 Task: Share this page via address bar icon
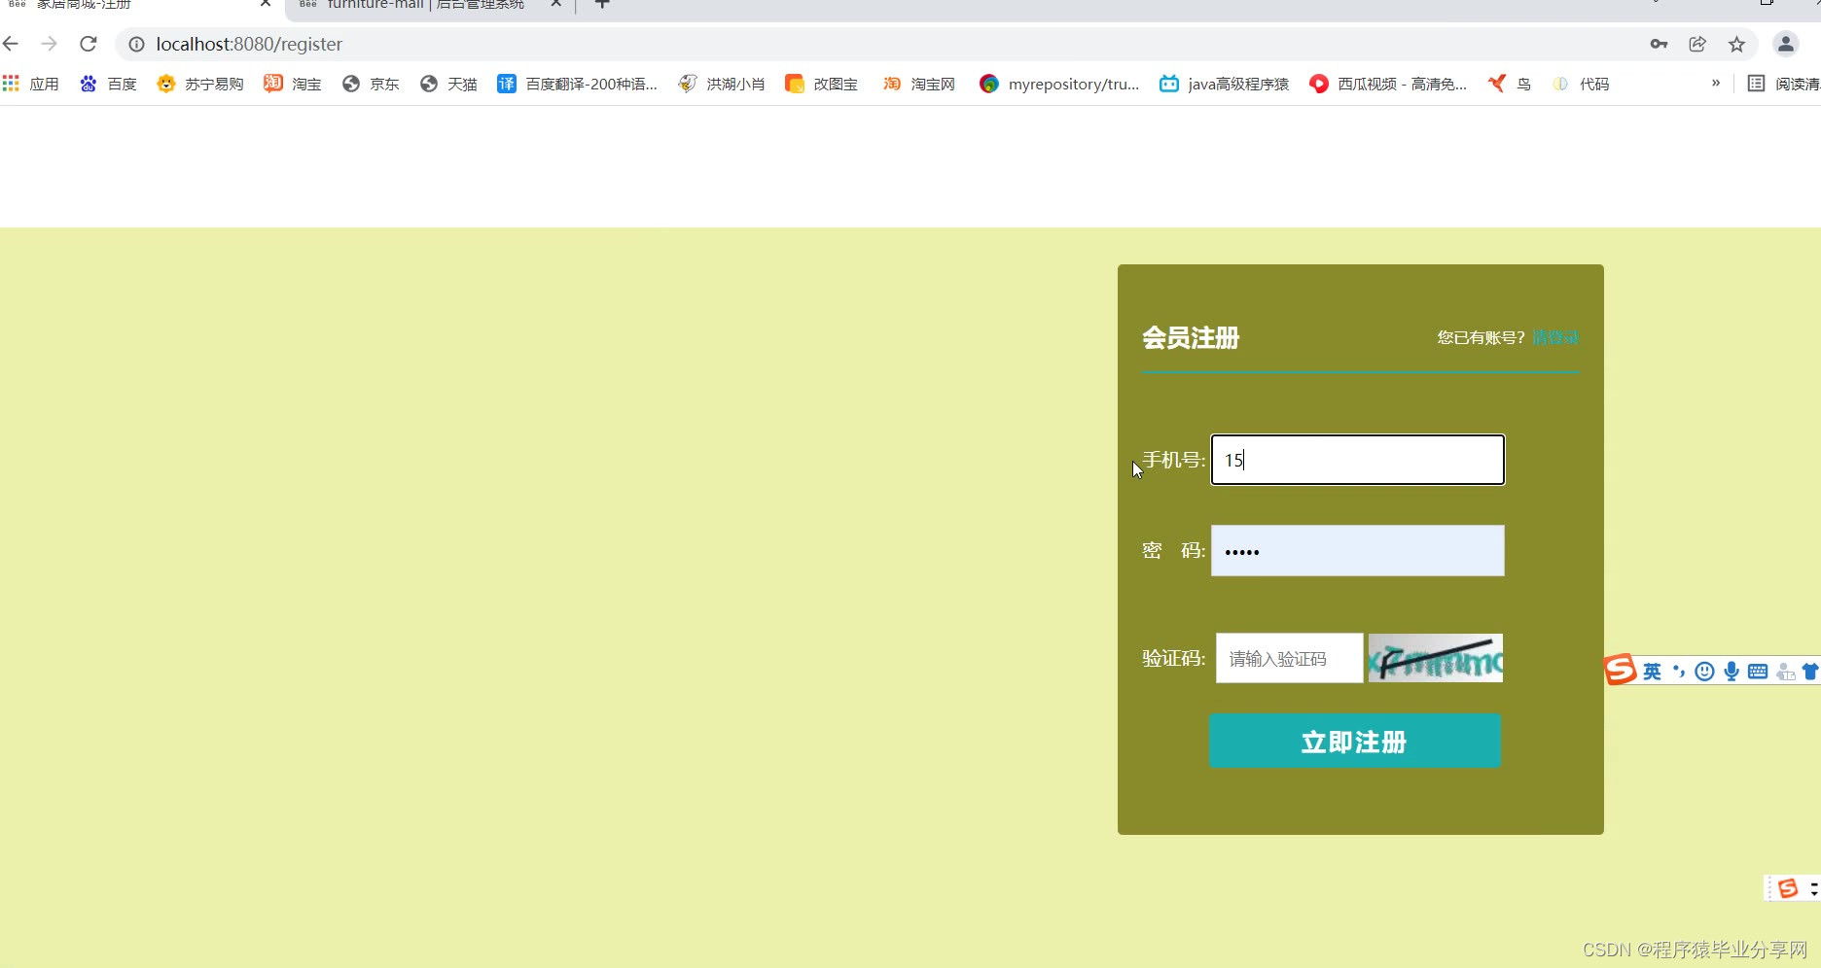point(1697,44)
